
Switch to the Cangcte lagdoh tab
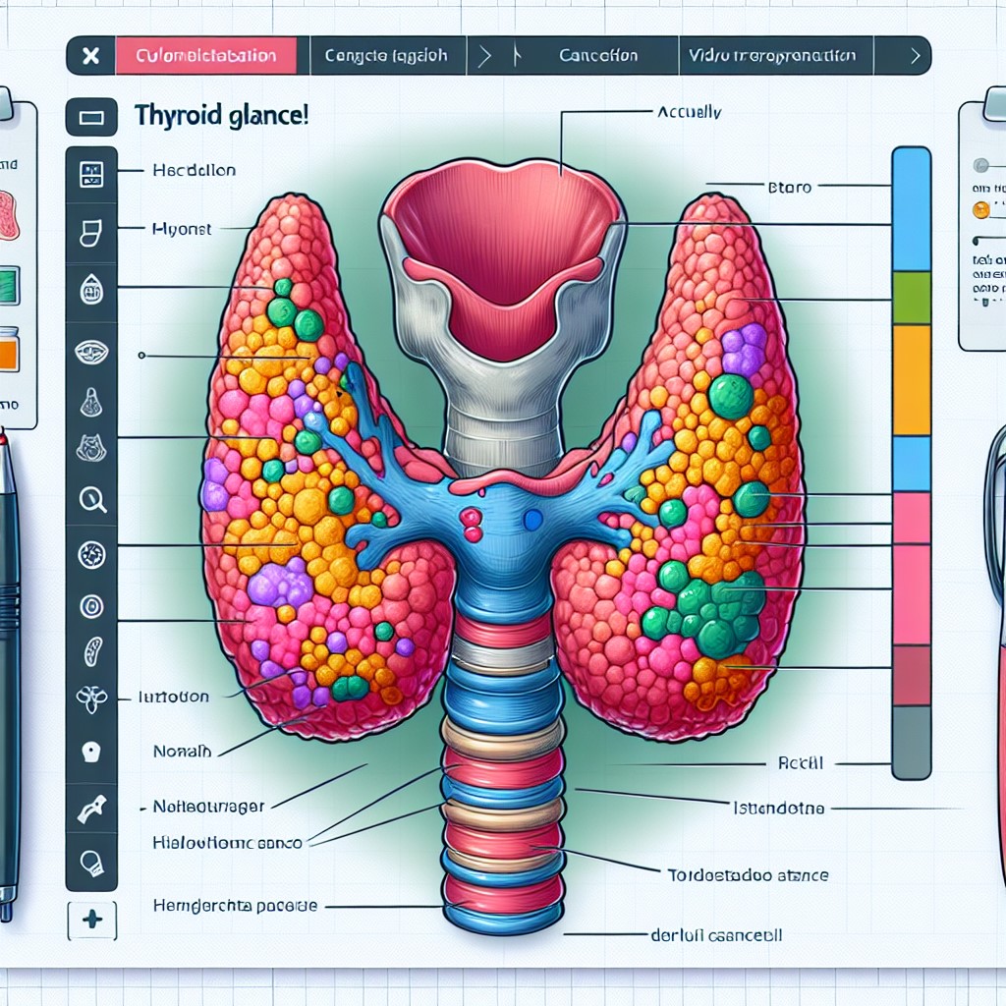coord(386,56)
